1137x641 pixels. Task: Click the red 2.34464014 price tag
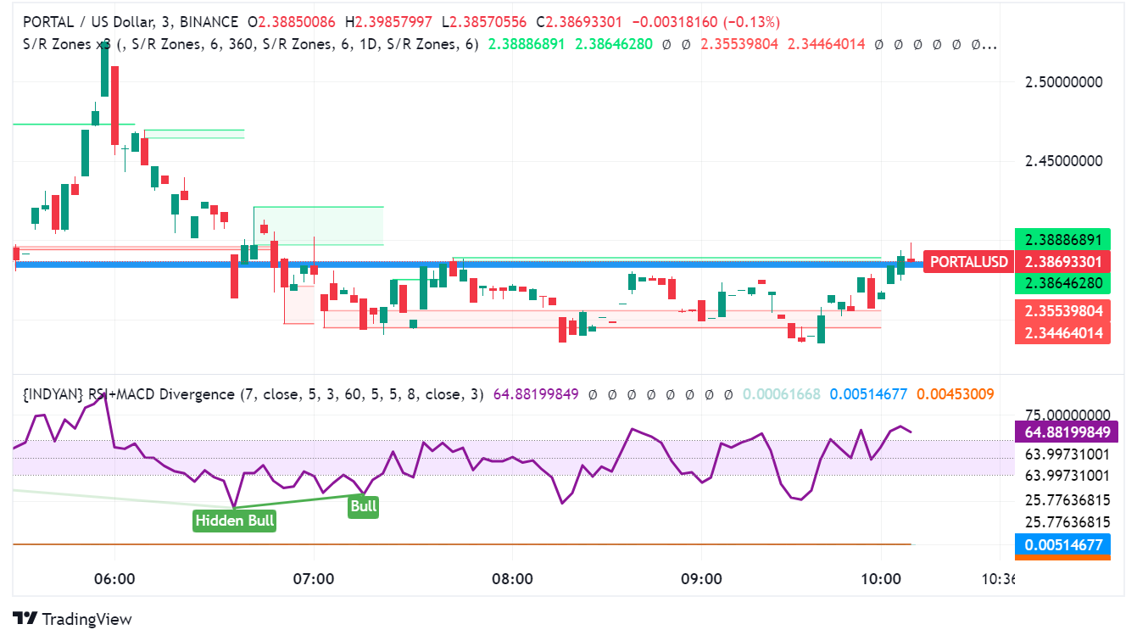point(1062,333)
